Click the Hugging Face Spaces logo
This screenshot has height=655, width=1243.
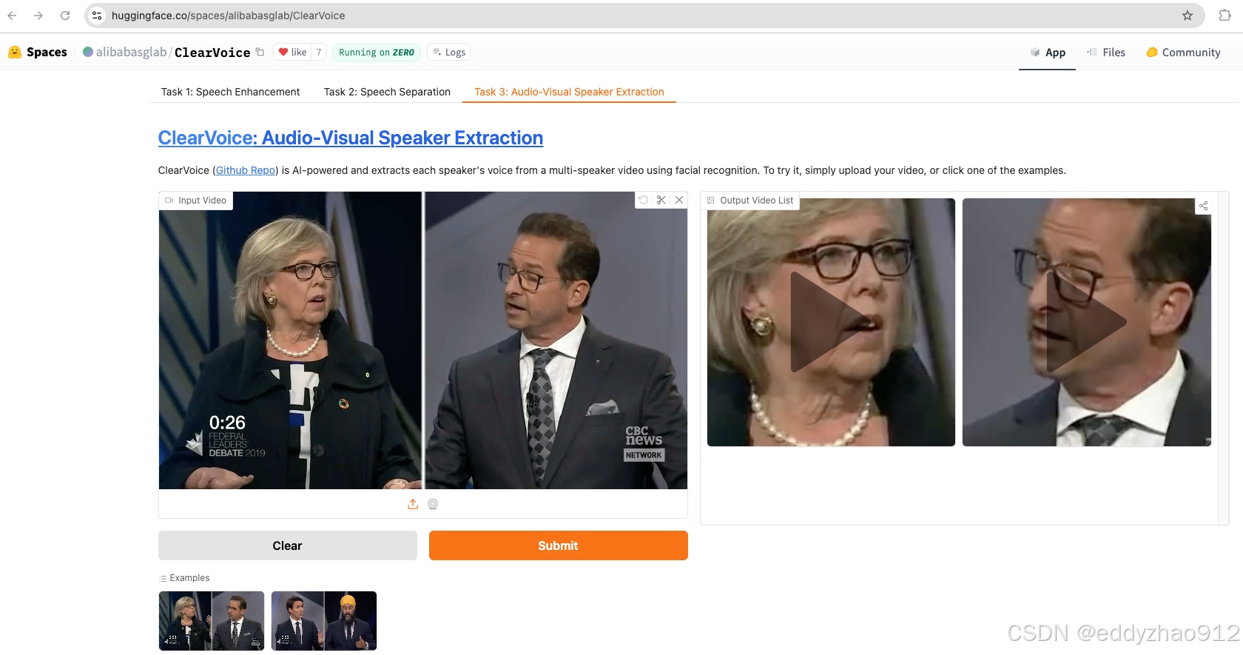coord(37,52)
